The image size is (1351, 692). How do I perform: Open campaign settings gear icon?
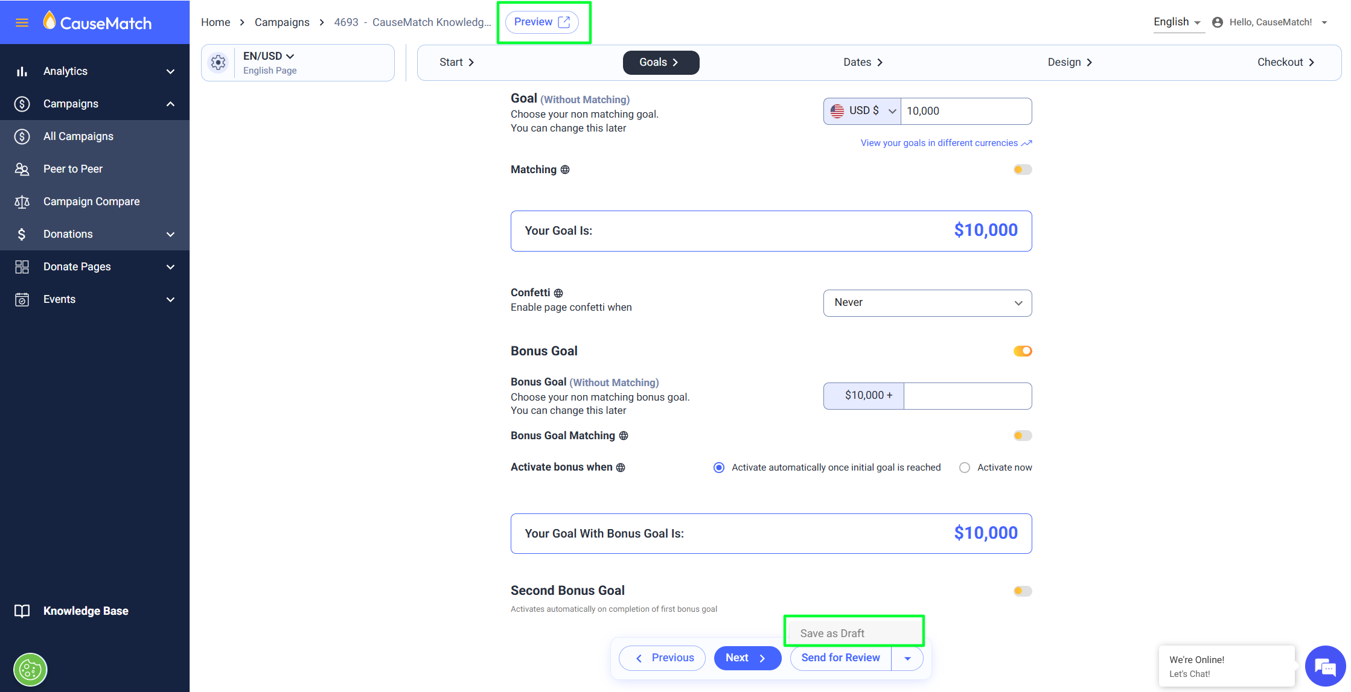point(218,62)
